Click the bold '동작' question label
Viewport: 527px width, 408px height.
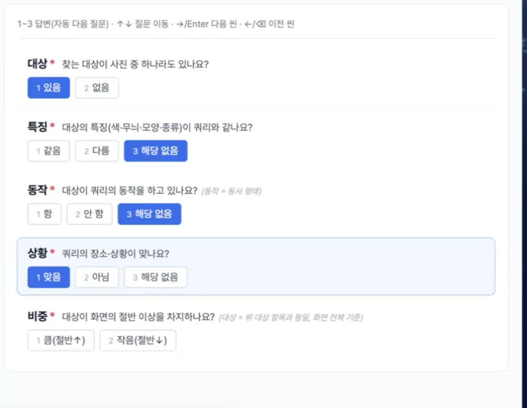pos(37,190)
